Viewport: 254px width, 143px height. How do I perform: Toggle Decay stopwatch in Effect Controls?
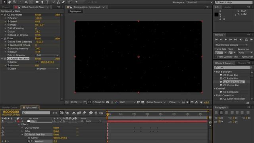(x=9, y=52)
